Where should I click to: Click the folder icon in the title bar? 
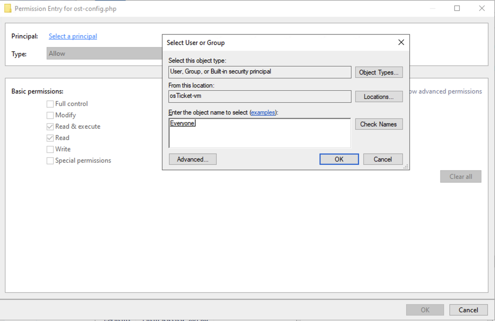tap(8, 9)
